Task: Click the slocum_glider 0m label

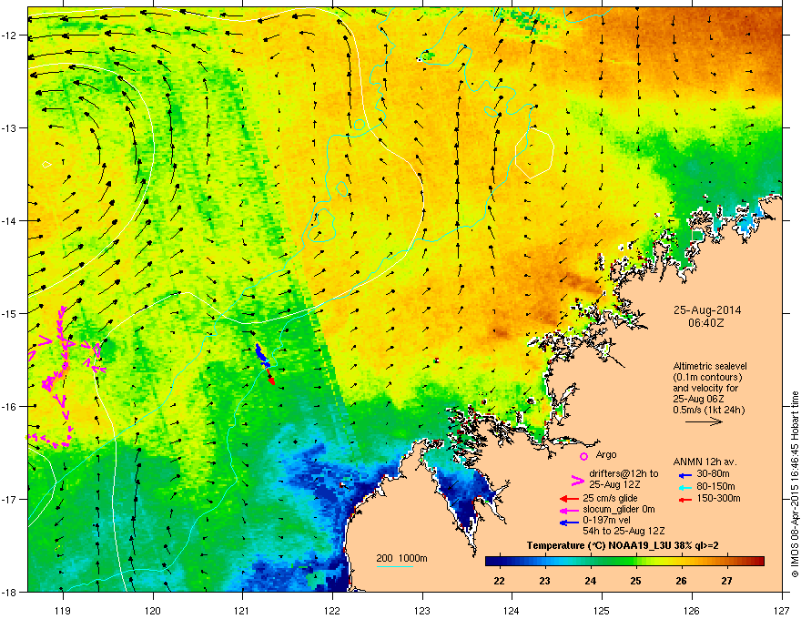Action: 619,509
